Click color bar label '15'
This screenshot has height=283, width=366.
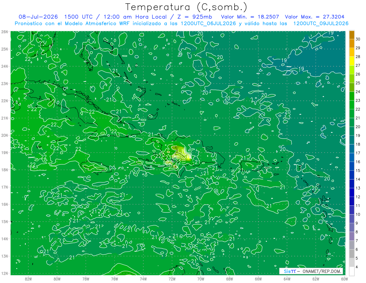coord(358,170)
